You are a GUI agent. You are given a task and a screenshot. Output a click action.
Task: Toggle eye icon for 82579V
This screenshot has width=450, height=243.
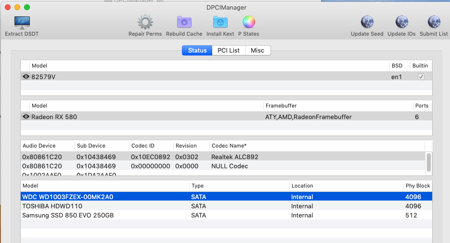[26, 77]
